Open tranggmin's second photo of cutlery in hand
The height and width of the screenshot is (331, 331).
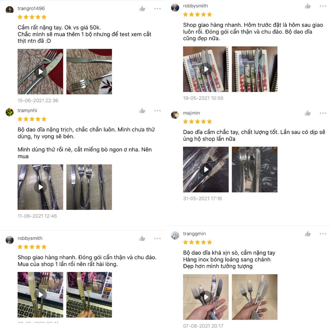tap(255, 297)
